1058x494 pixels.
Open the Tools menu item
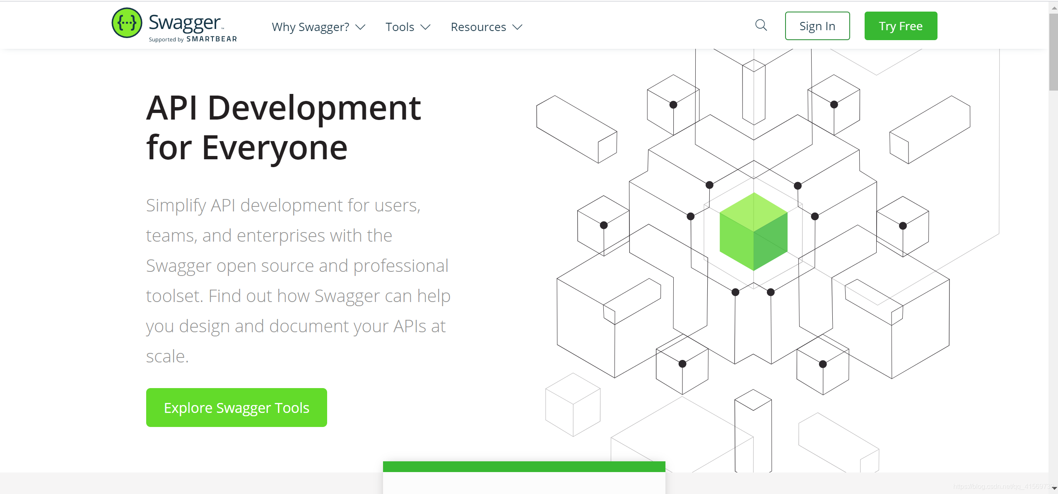[408, 27]
